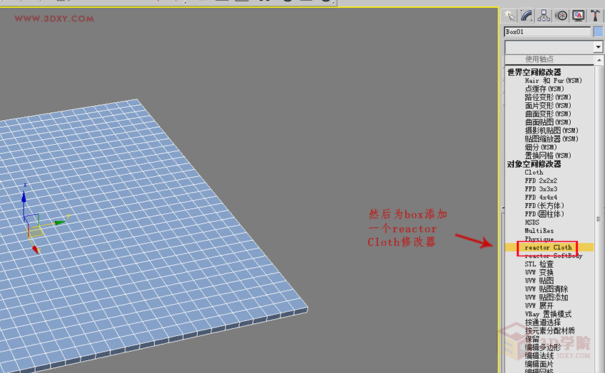Click the modifier list scroll-up arrow
This screenshot has width=605, height=373.
(599, 60)
